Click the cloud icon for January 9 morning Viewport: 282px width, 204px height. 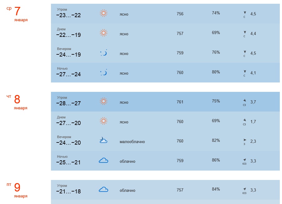(103, 189)
